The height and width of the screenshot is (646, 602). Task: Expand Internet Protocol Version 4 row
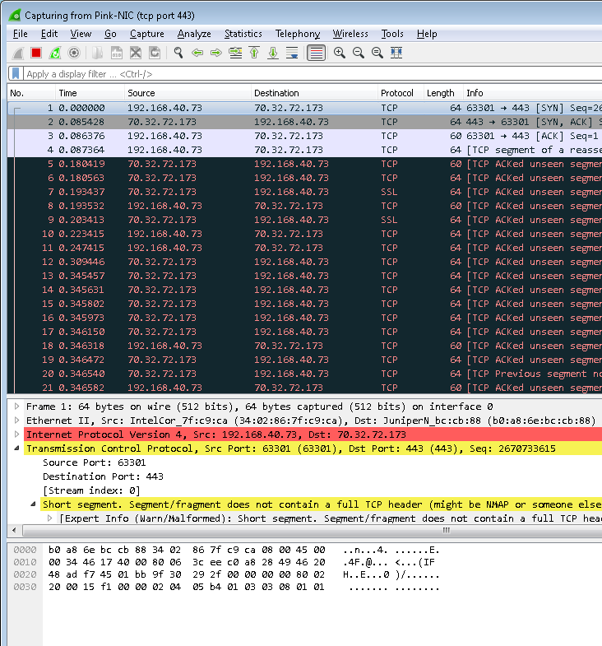(17, 435)
